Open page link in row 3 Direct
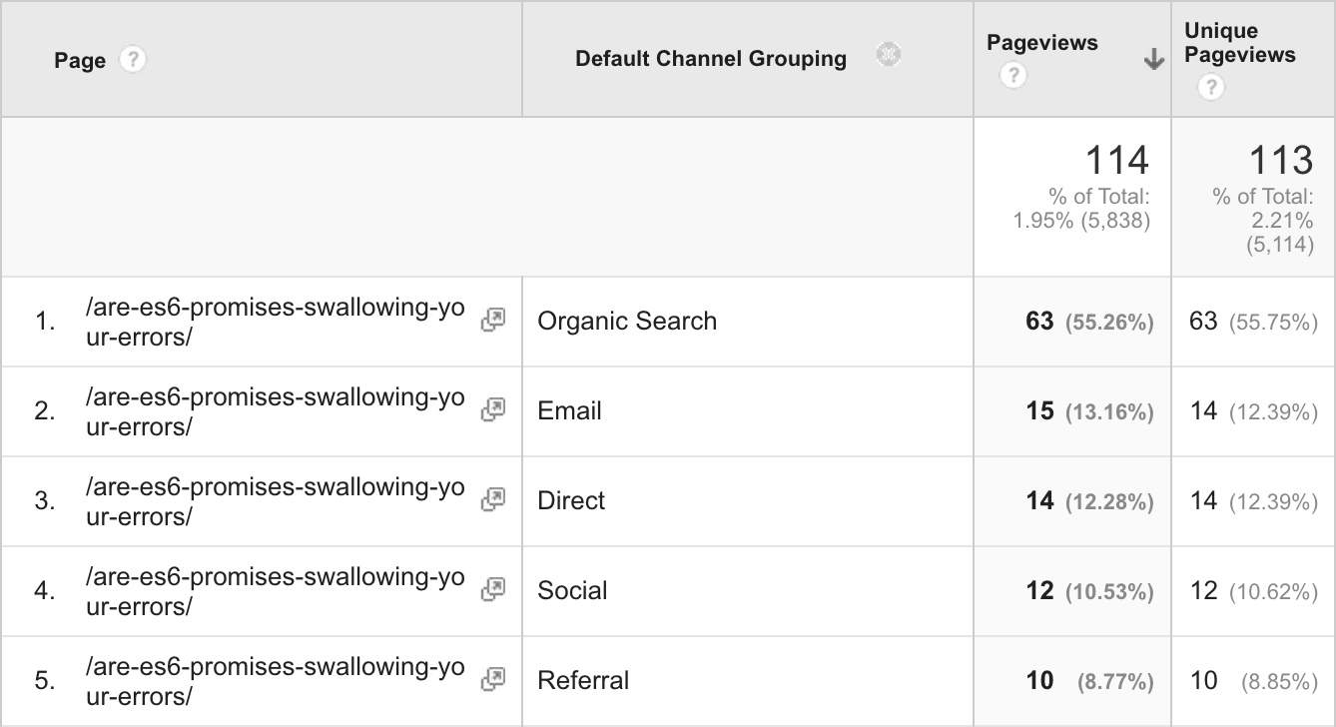This screenshot has height=727, width=1336. click(276, 501)
